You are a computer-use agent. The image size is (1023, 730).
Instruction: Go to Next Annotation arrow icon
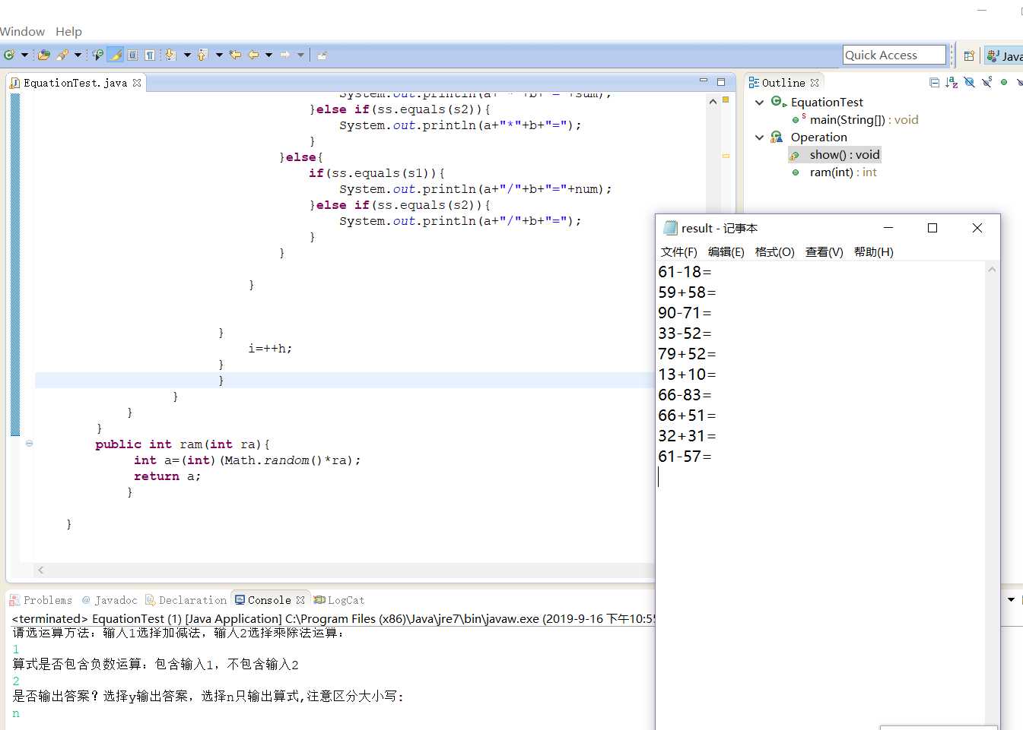point(170,55)
